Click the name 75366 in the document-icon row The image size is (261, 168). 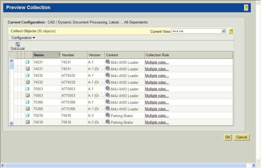click(38, 102)
